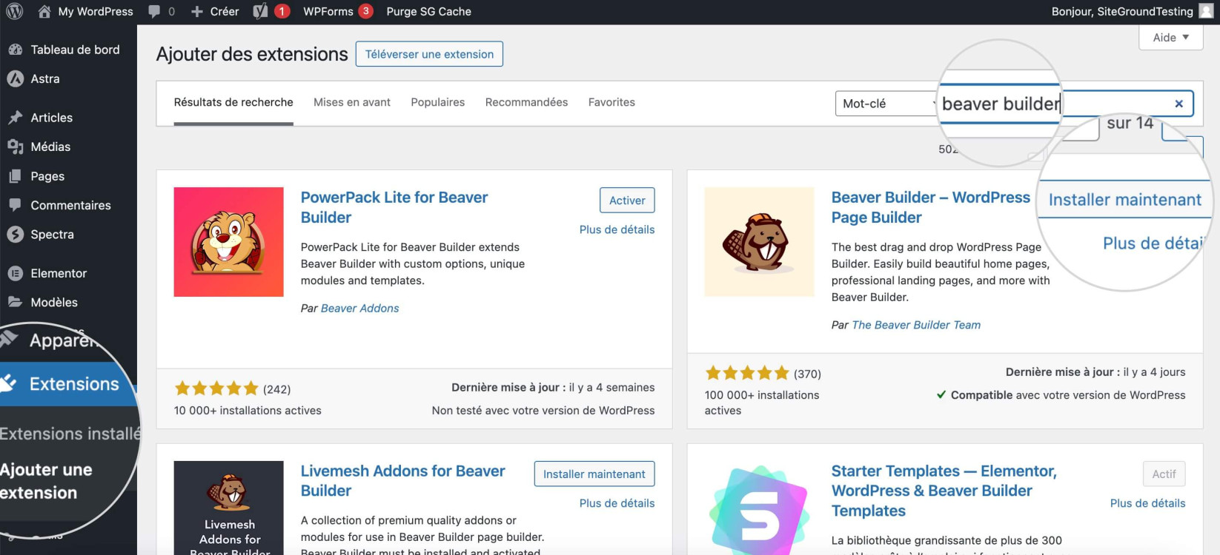Screen dimensions: 1220x555
Task: Click the Commentaires bubble icon in sidebar
Action: [15, 205]
